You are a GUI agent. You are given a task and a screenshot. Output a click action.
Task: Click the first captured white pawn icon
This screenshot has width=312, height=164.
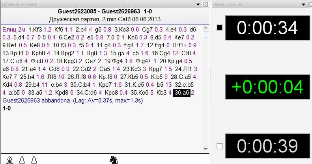pyautogui.click(x=22, y=159)
